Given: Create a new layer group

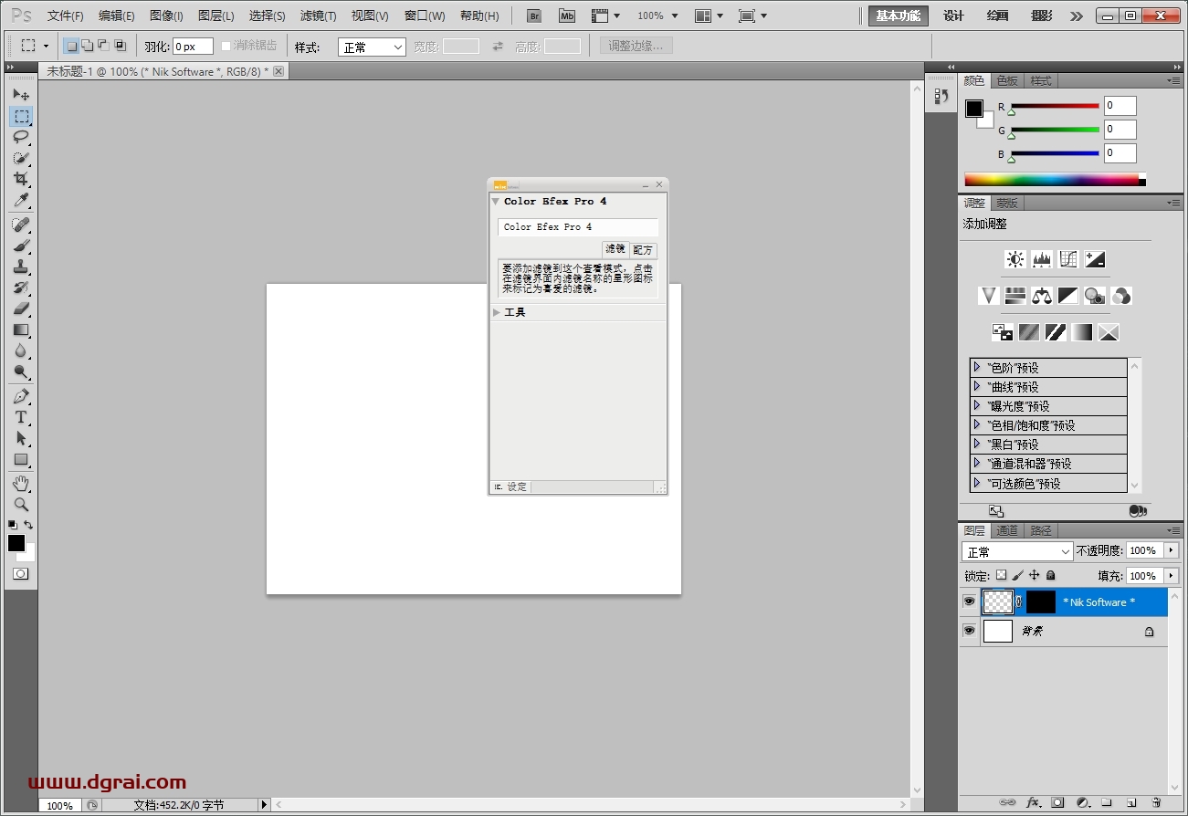Looking at the screenshot, I should coord(1107,802).
